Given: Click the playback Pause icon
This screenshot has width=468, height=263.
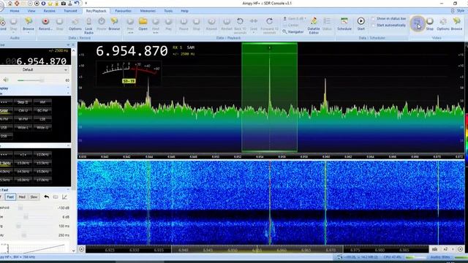Looking at the screenshot, I should pyautogui.click(x=184, y=24).
